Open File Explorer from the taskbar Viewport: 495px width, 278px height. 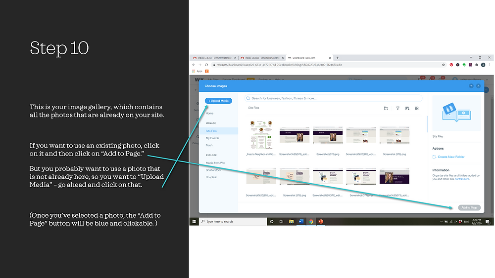291,222
